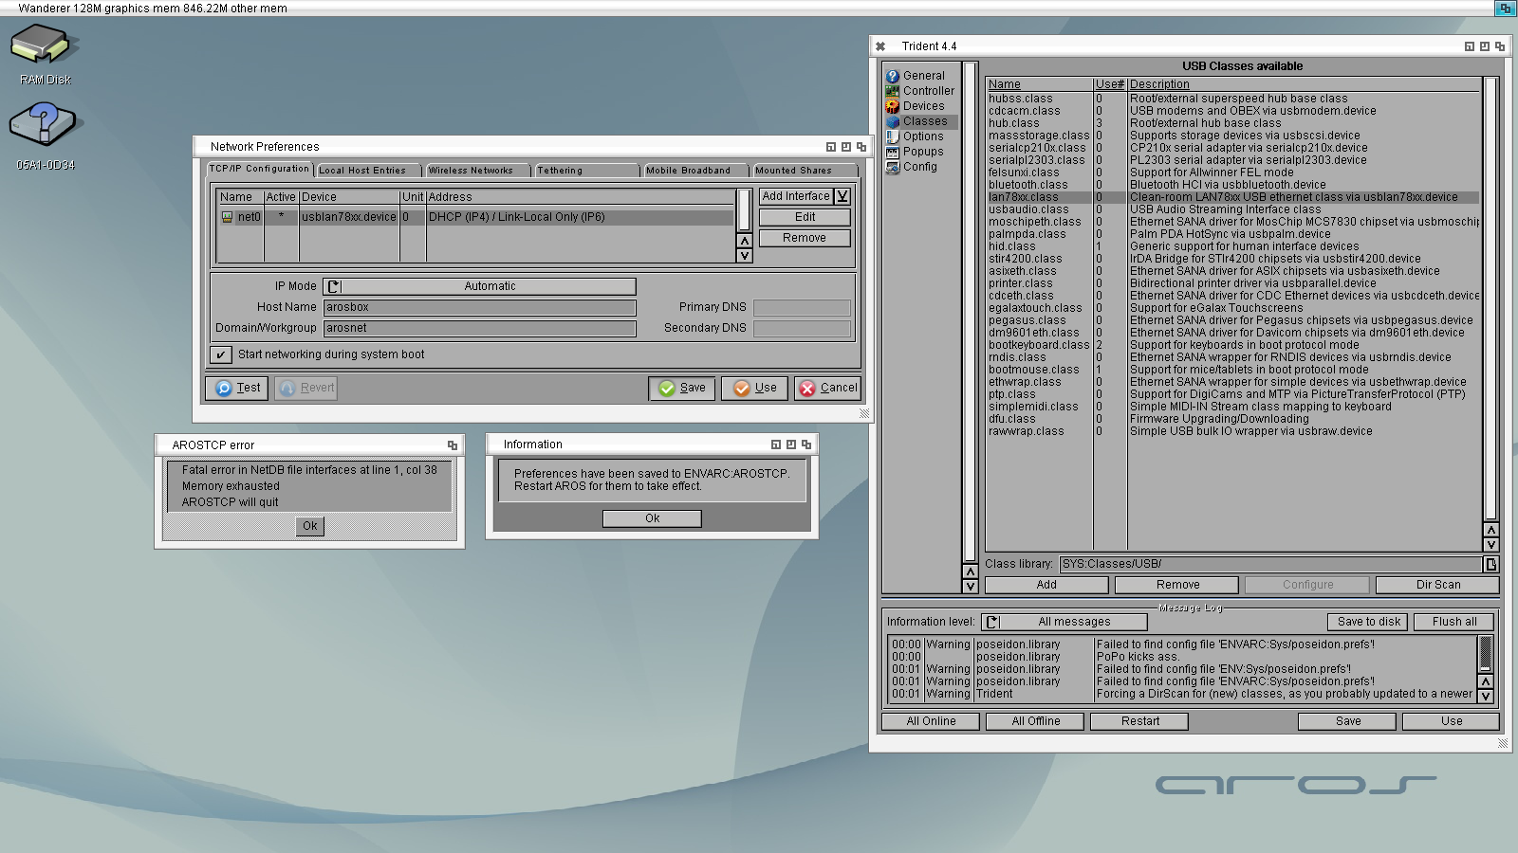The width and height of the screenshot is (1518, 853).
Task: Select Config in the Trident sidebar
Action: tap(922, 167)
